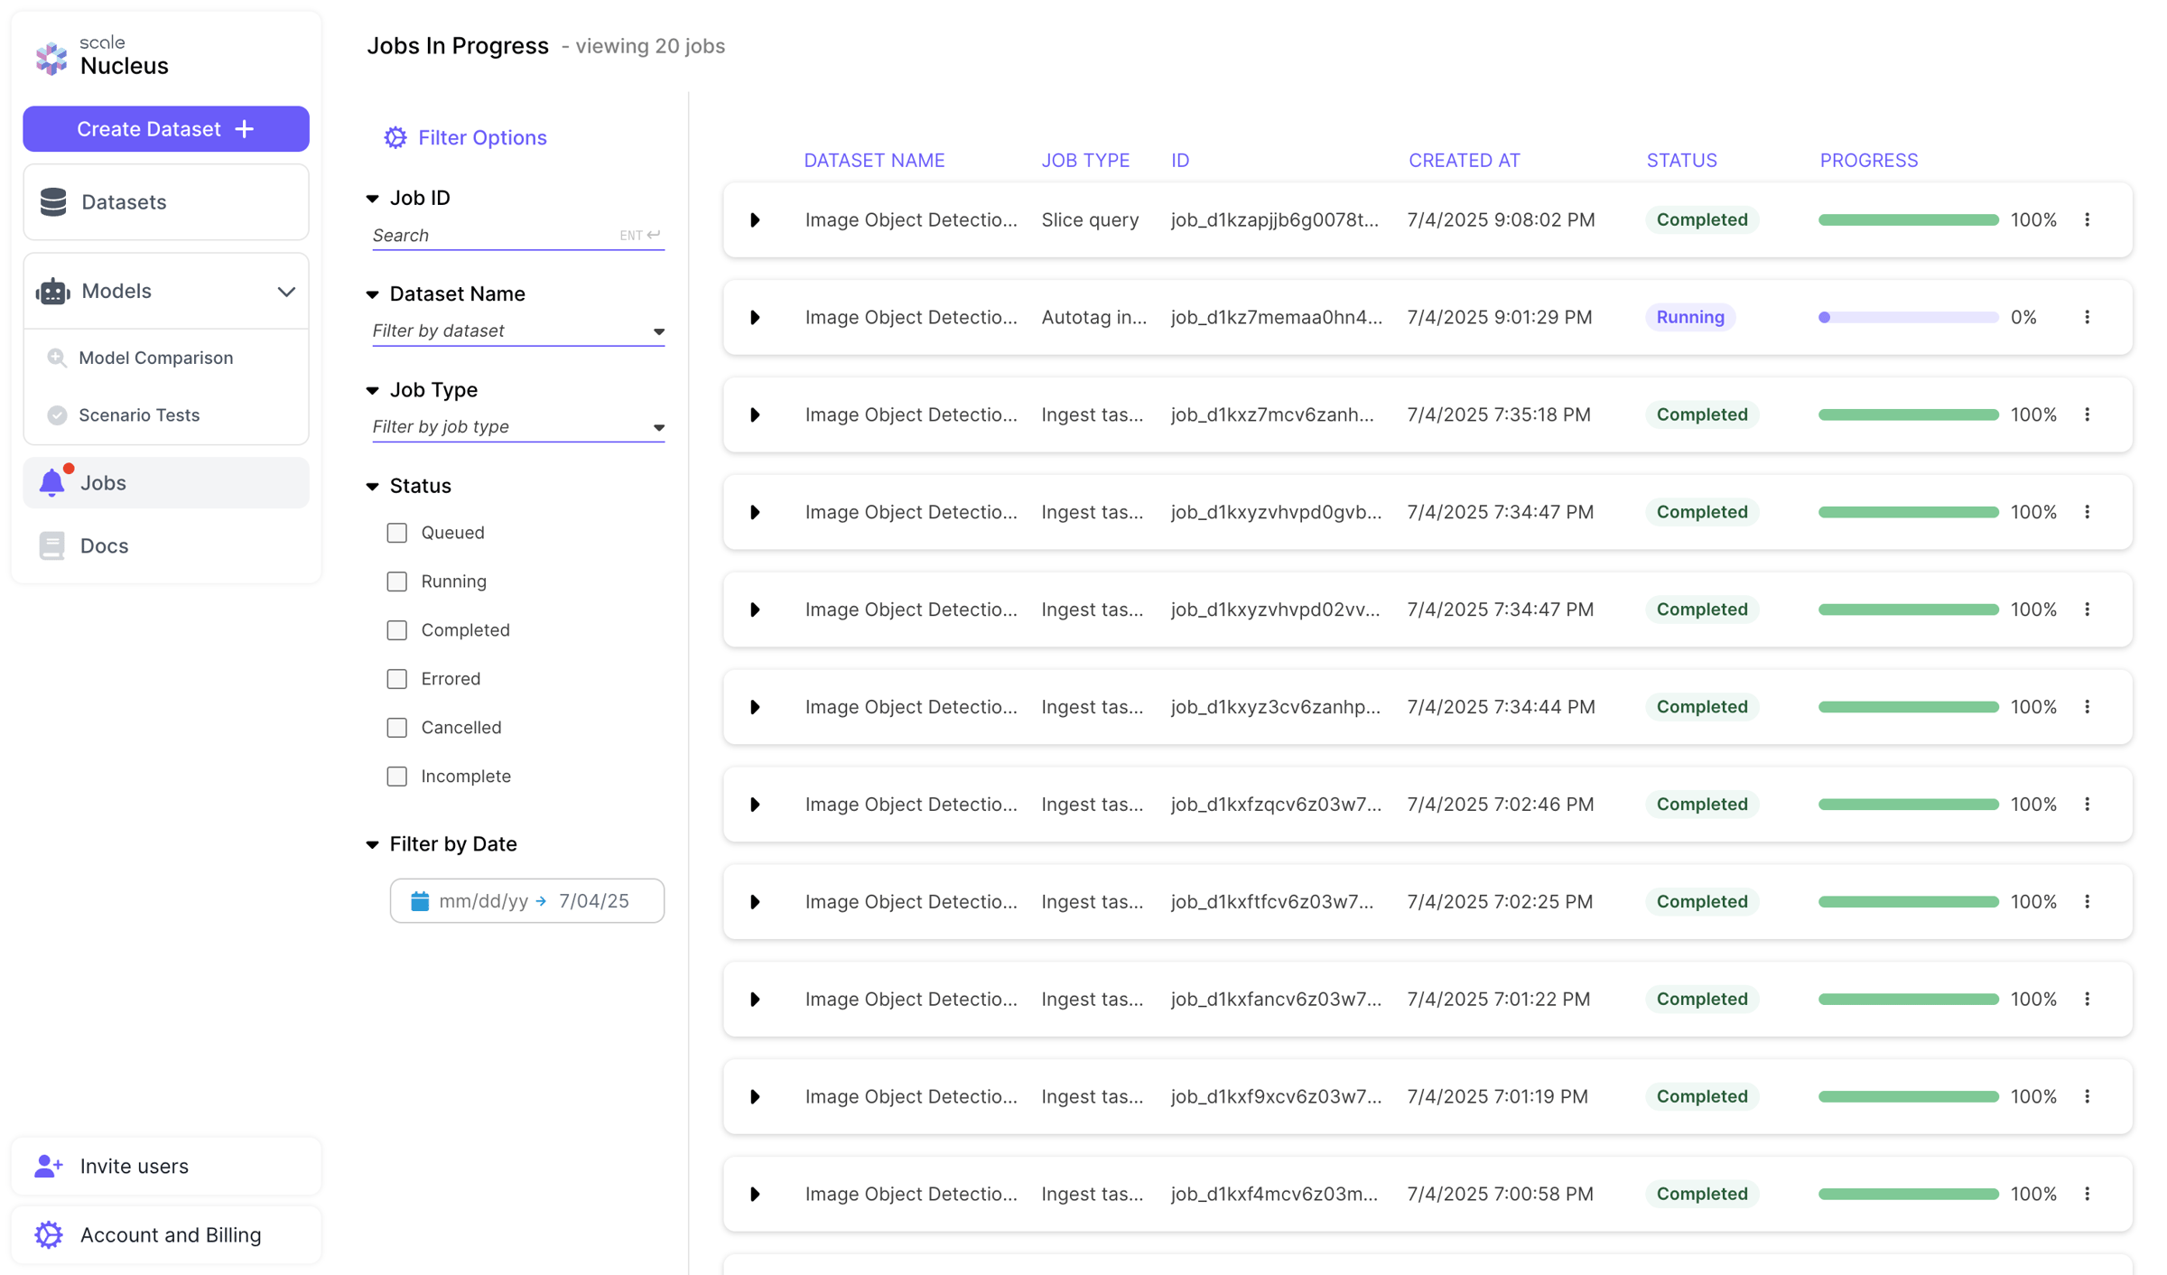The height and width of the screenshot is (1275, 2167).
Task: Open the Filter by dataset dropdown
Action: tap(518, 331)
